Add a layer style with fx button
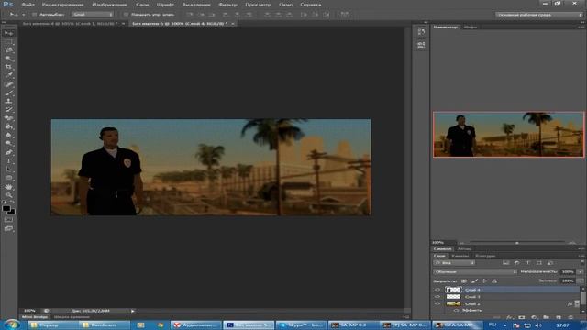The width and height of the screenshot is (587, 330). 509,317
